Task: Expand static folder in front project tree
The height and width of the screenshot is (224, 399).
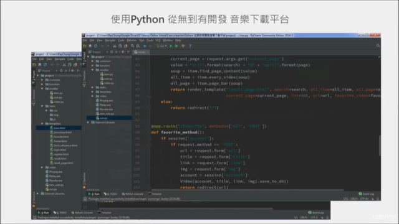Action: pos(93,87)
